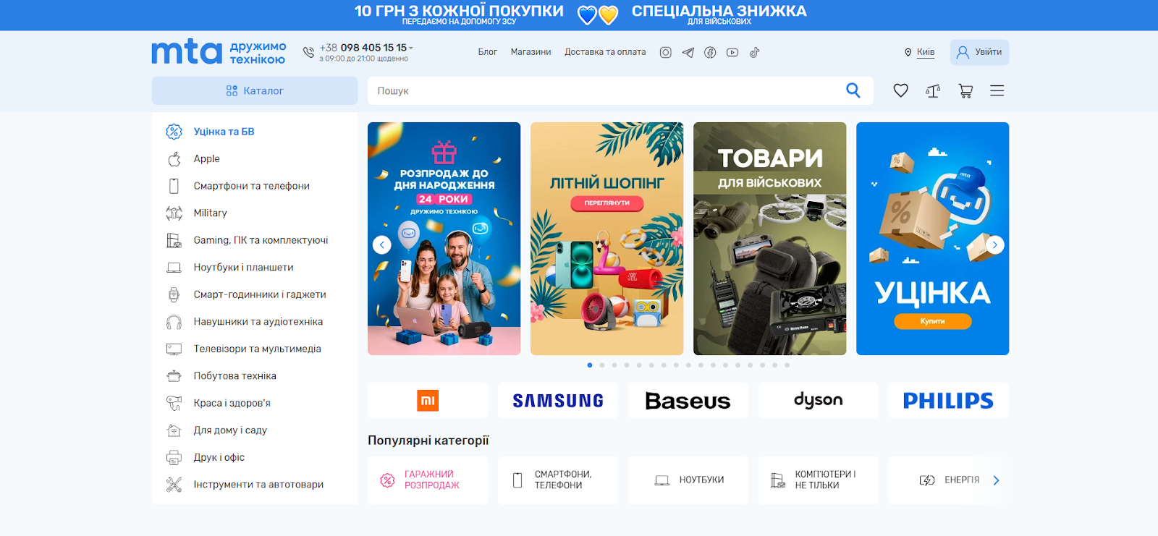Open the Каталог menu
Viewport: 1158px width, 536px height.
255,90
